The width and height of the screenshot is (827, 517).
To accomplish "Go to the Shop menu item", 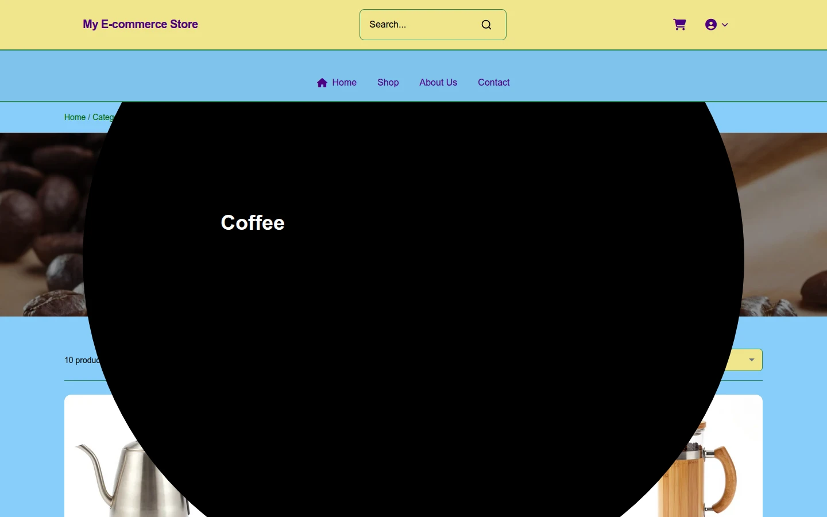I will [388, 82].
